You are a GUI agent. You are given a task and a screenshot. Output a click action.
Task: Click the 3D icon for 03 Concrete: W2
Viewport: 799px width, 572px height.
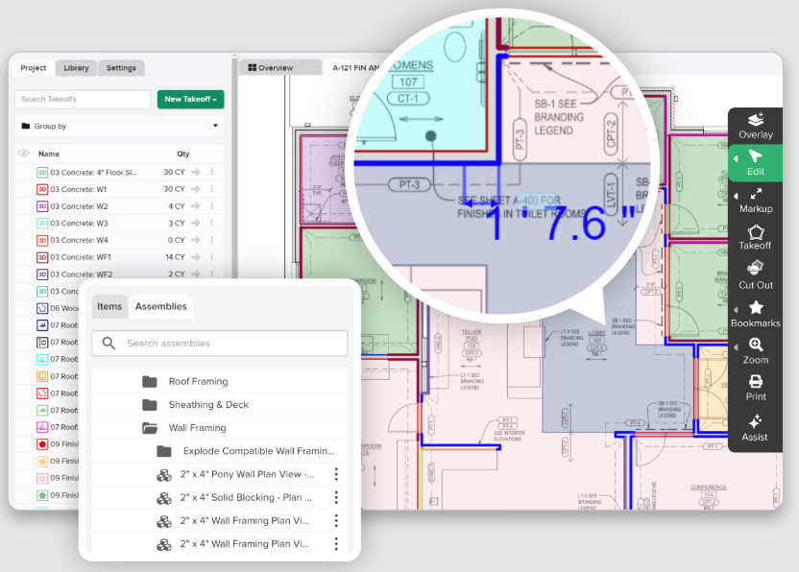pos(42,206)
